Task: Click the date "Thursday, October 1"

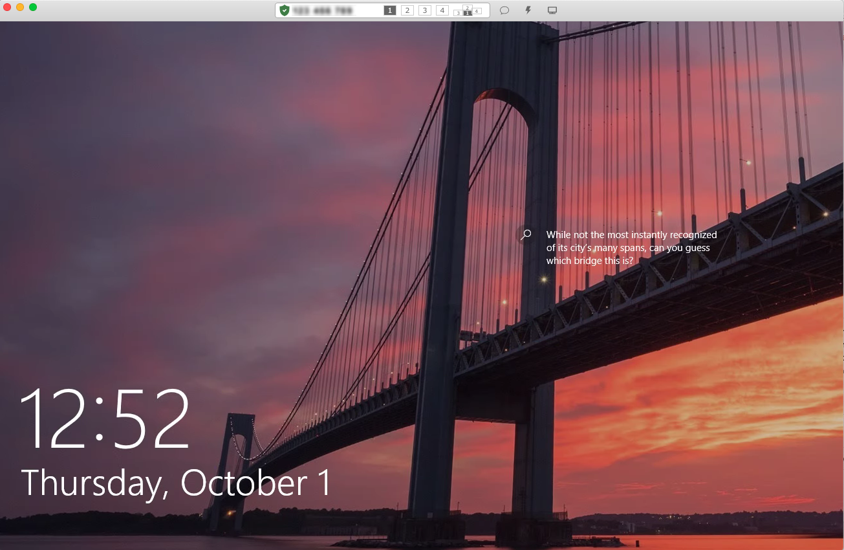Action: click(x=176, y=481)
